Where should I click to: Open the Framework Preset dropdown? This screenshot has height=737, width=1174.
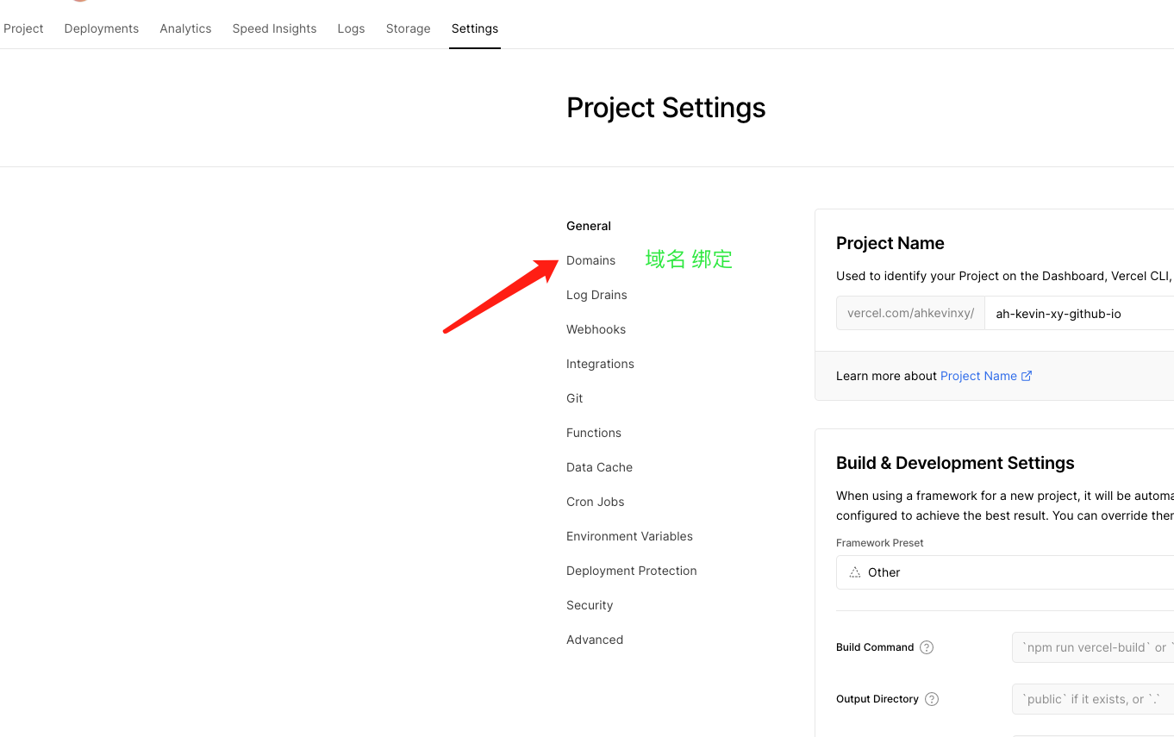tap(1004, 572)
